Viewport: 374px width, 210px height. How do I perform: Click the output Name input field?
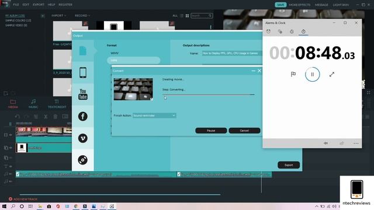(x=231, y=53)
